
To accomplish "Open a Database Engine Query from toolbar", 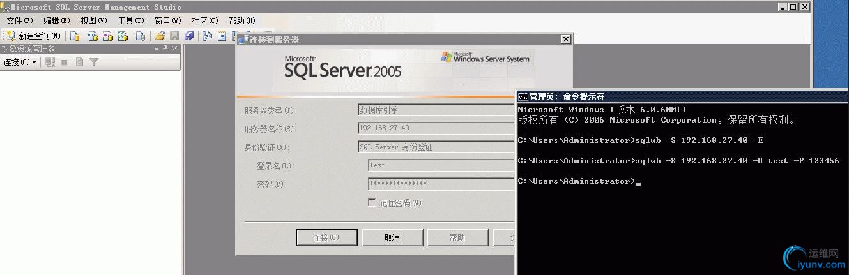I will click(75, 36).
